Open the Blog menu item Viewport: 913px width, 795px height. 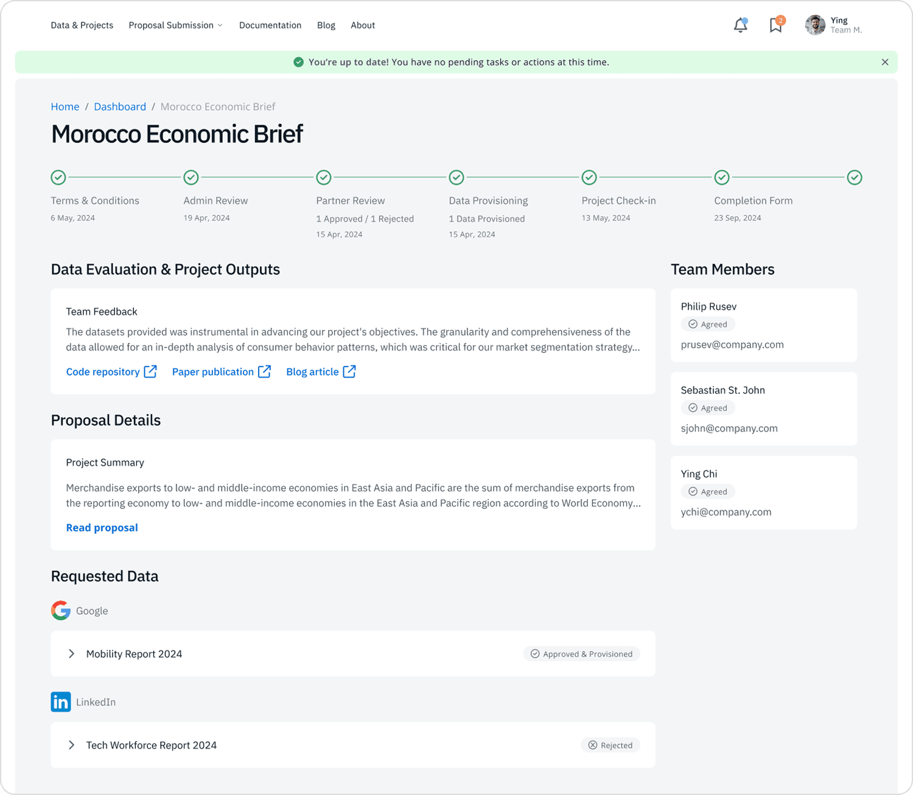coord(326,25)
